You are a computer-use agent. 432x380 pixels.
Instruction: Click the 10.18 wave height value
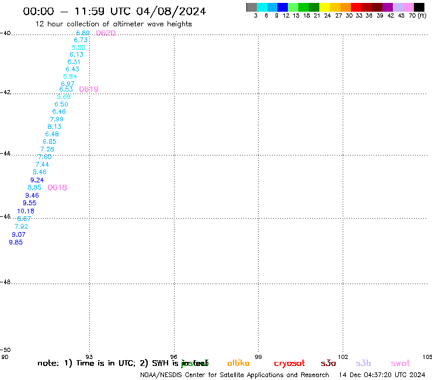click(x=26, y=212)
